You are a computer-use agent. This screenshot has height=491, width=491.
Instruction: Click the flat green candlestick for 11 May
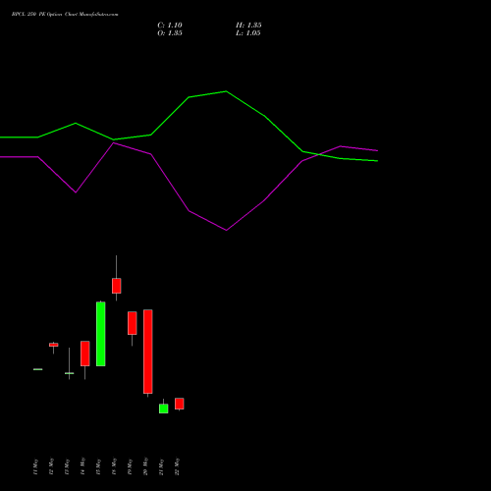pyautogui.click(x=38, y=369)
